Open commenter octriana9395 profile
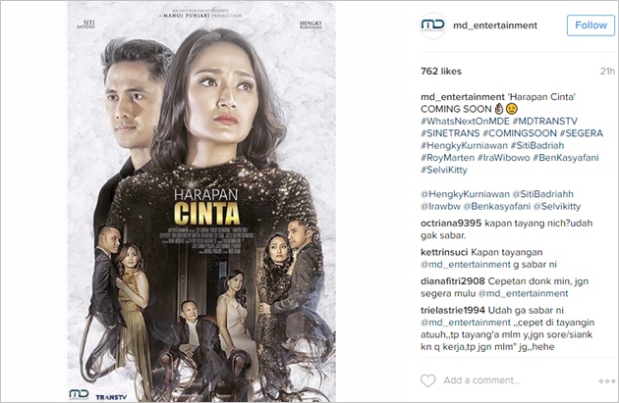 point(451,224)
